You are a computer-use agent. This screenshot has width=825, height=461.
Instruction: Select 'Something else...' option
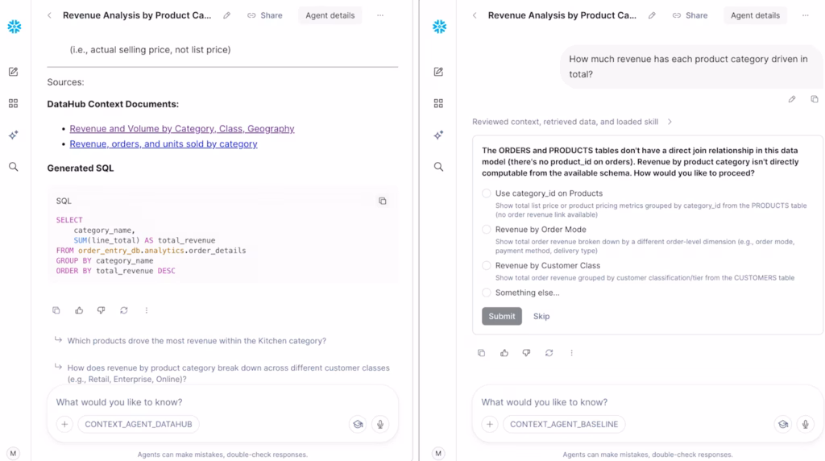[486, 293]
